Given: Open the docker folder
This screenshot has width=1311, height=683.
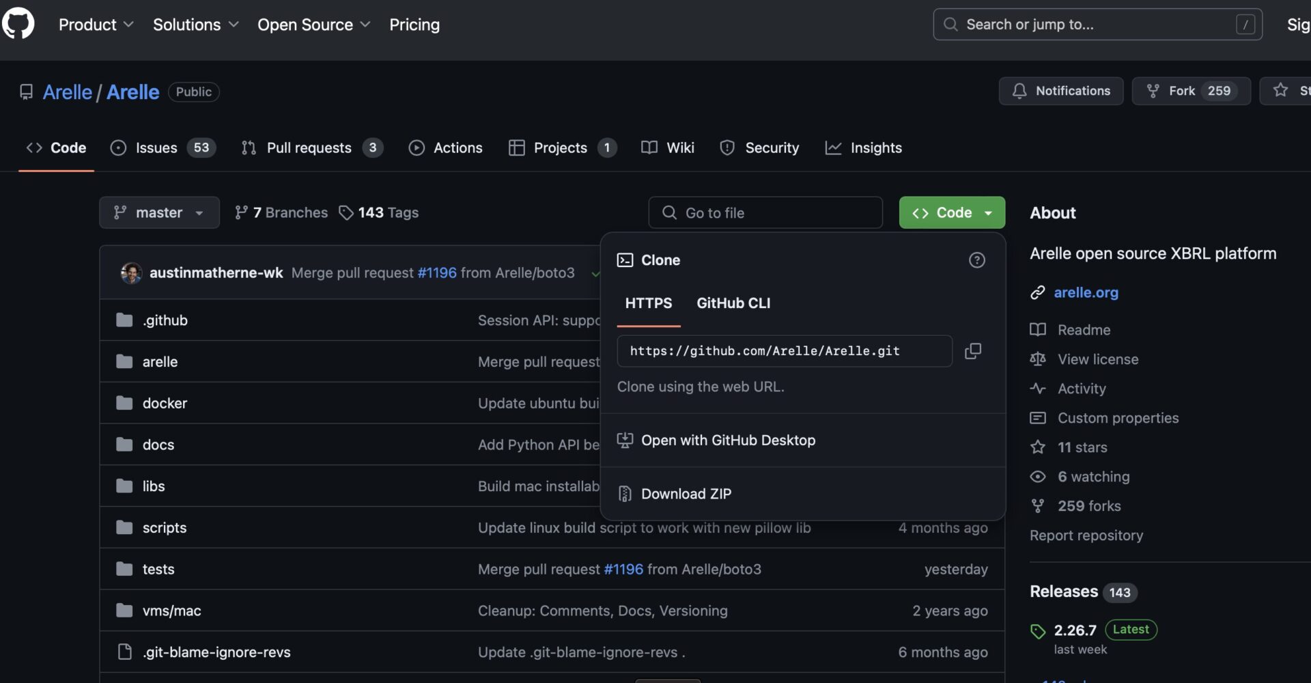Looking at the screenshot, I should pyautogui.click(x=165, y=403).
